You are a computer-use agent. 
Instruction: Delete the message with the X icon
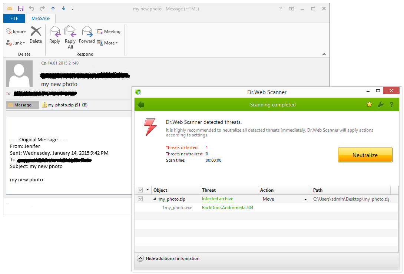point(36,35)
